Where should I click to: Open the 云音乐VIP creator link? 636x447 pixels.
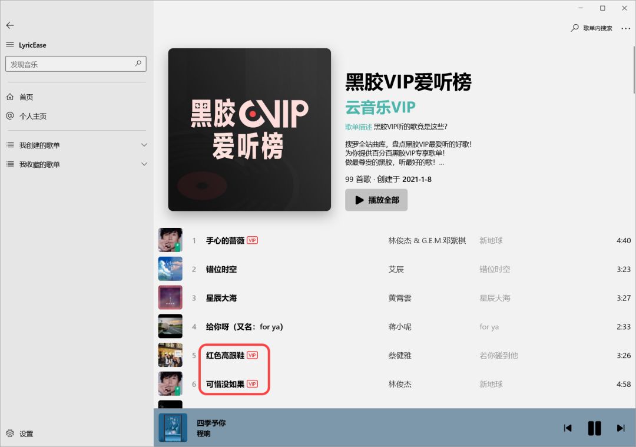point(380,108)
